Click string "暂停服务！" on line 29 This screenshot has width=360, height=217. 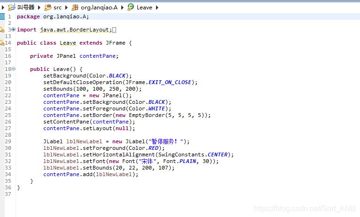(x=166, y=141)
